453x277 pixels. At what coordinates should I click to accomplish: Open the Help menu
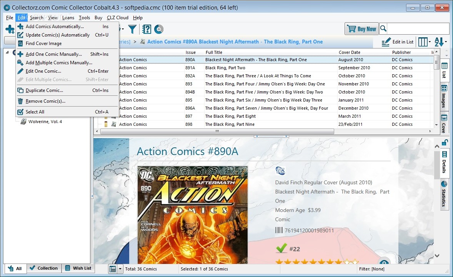click(138, 18)
